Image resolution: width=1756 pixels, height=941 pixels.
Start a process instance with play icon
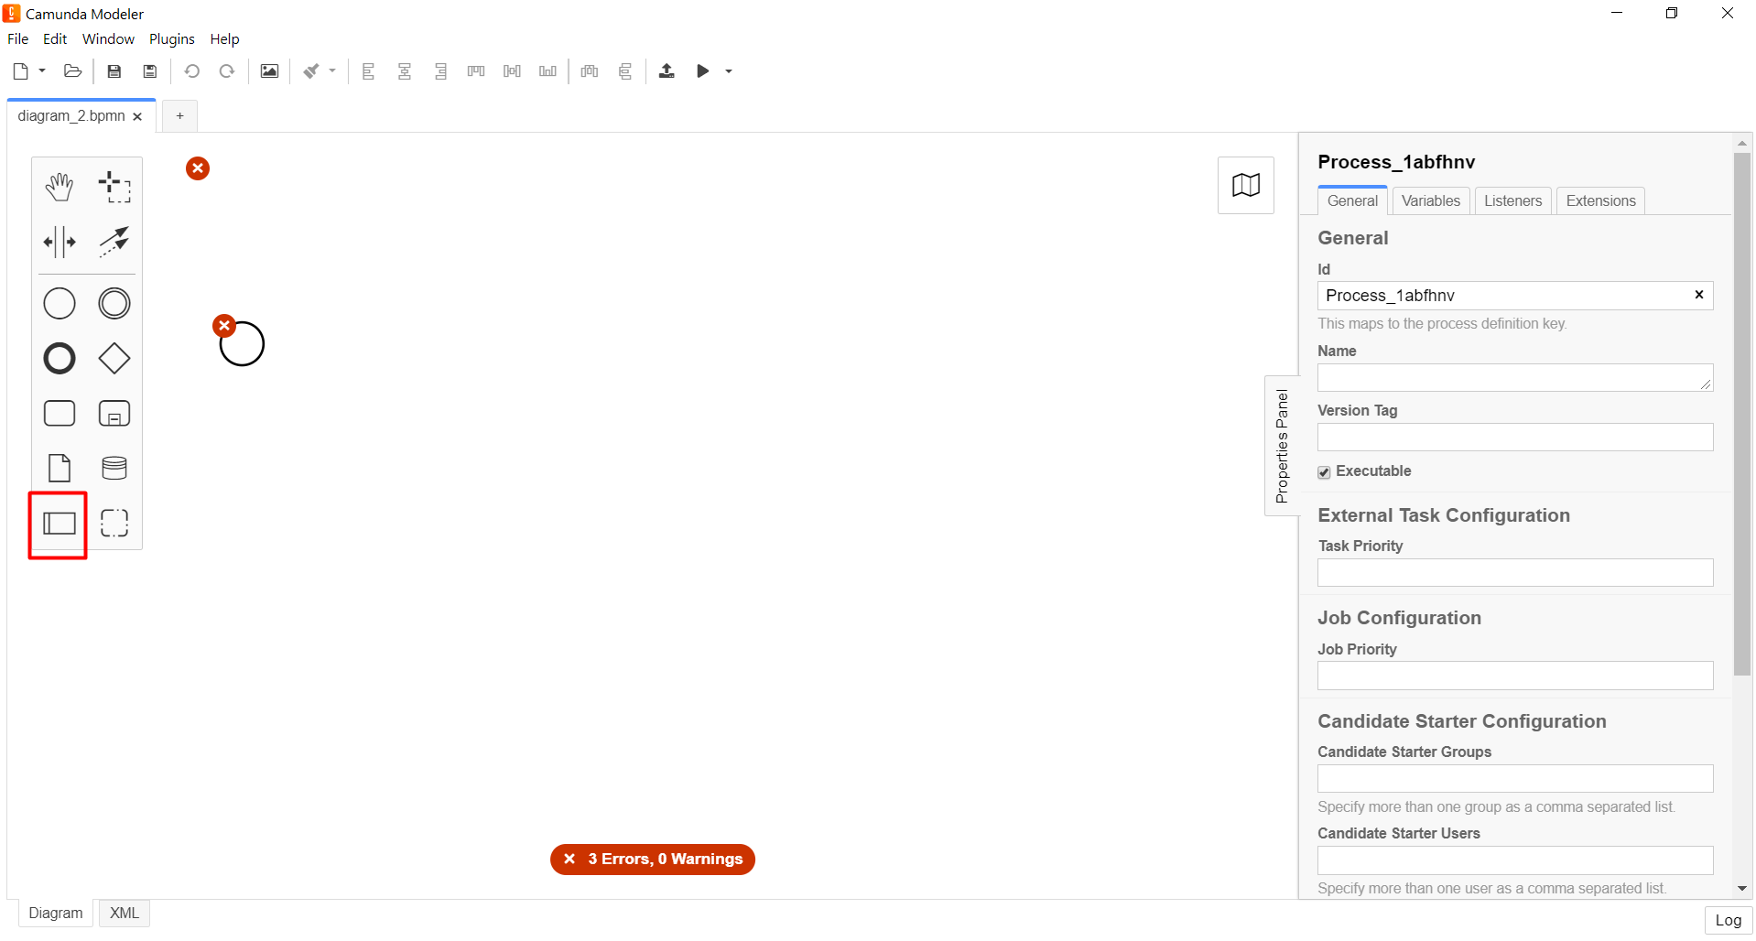(703, 71)
